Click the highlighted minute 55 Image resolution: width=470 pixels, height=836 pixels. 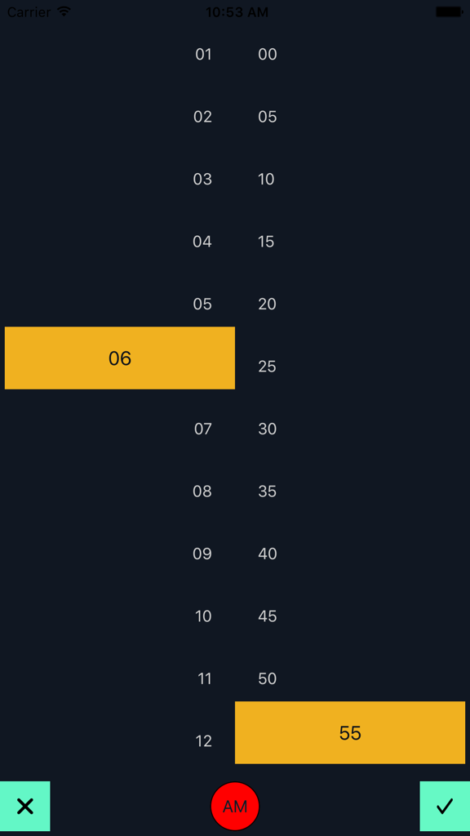[350, 732]
